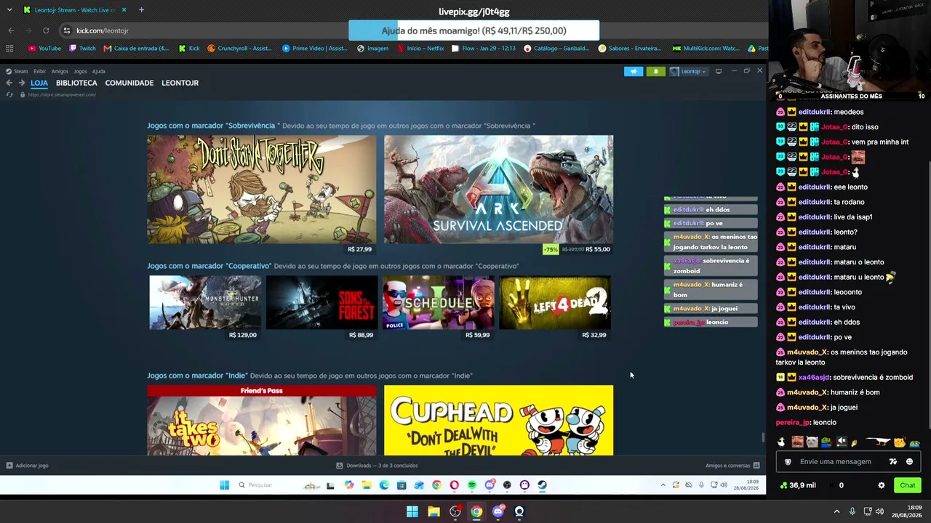Viewport: 931px width, 523px height.
Task: Open the Amigos e conversas chat icon
Action: coord(756,466)
